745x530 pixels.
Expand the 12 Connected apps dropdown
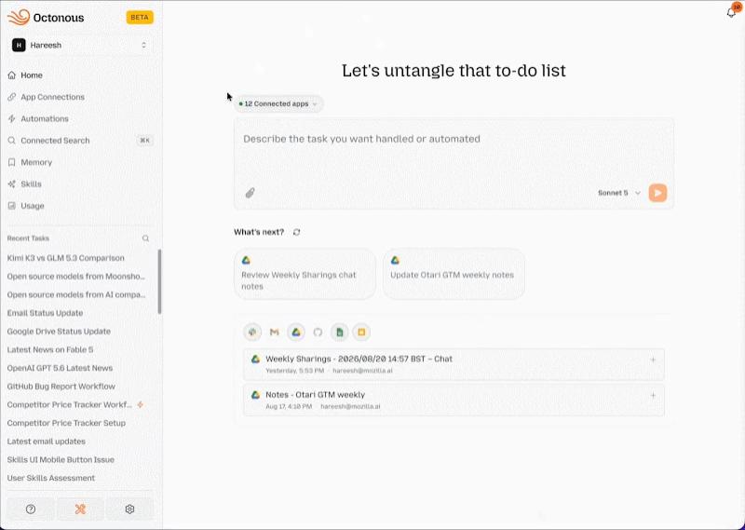[x=278, y=103]
